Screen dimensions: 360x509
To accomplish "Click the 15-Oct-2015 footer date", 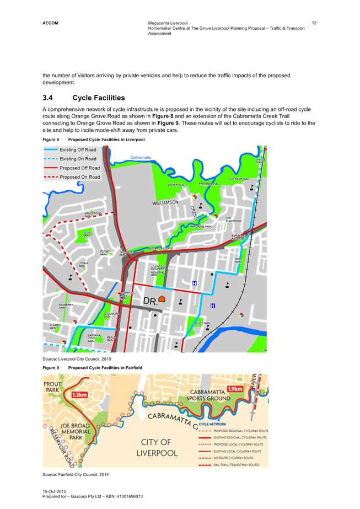I will 54,491.
